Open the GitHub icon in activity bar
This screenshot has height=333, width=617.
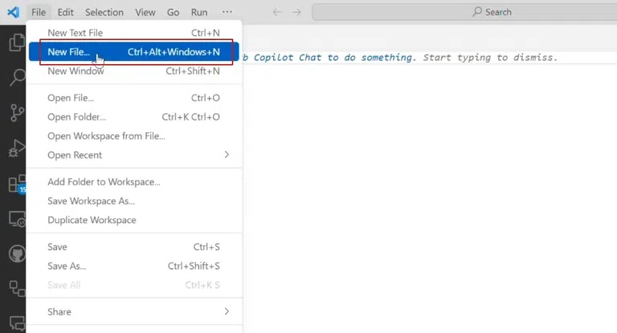[x=15, y=254]
